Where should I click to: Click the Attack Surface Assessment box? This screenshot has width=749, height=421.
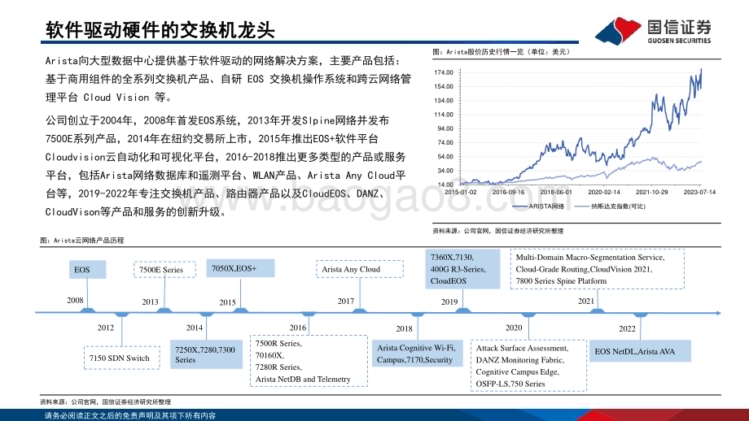pyautogui.click(x=529, y=366)
